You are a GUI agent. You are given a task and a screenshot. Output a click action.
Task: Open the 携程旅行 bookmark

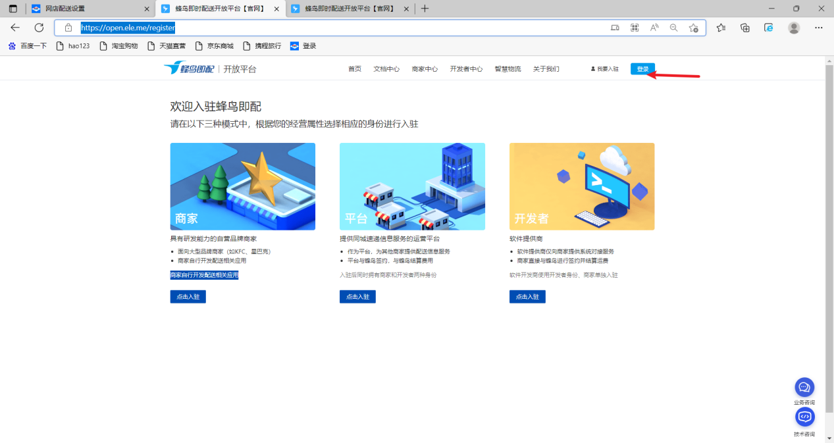point(262,46)
